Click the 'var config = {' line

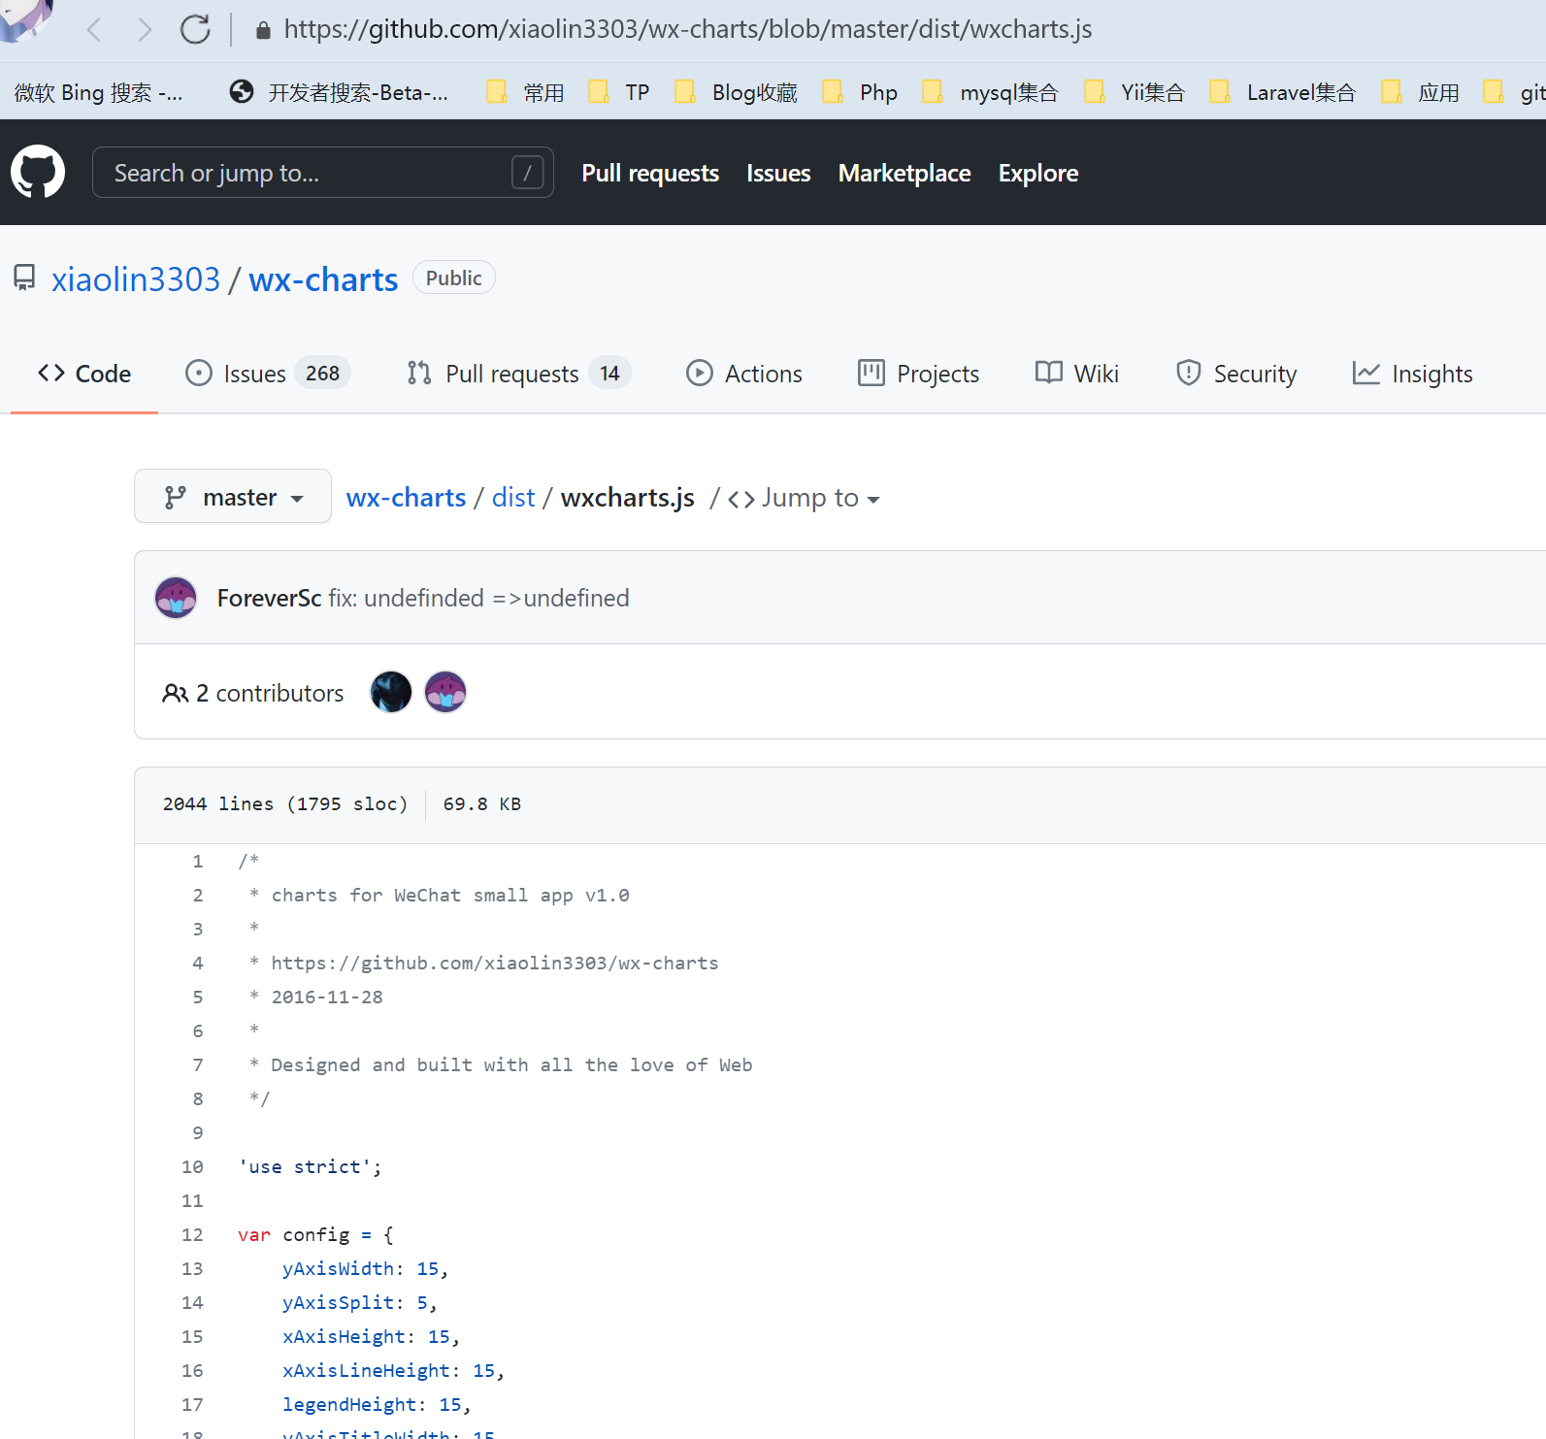[316, 1235]
